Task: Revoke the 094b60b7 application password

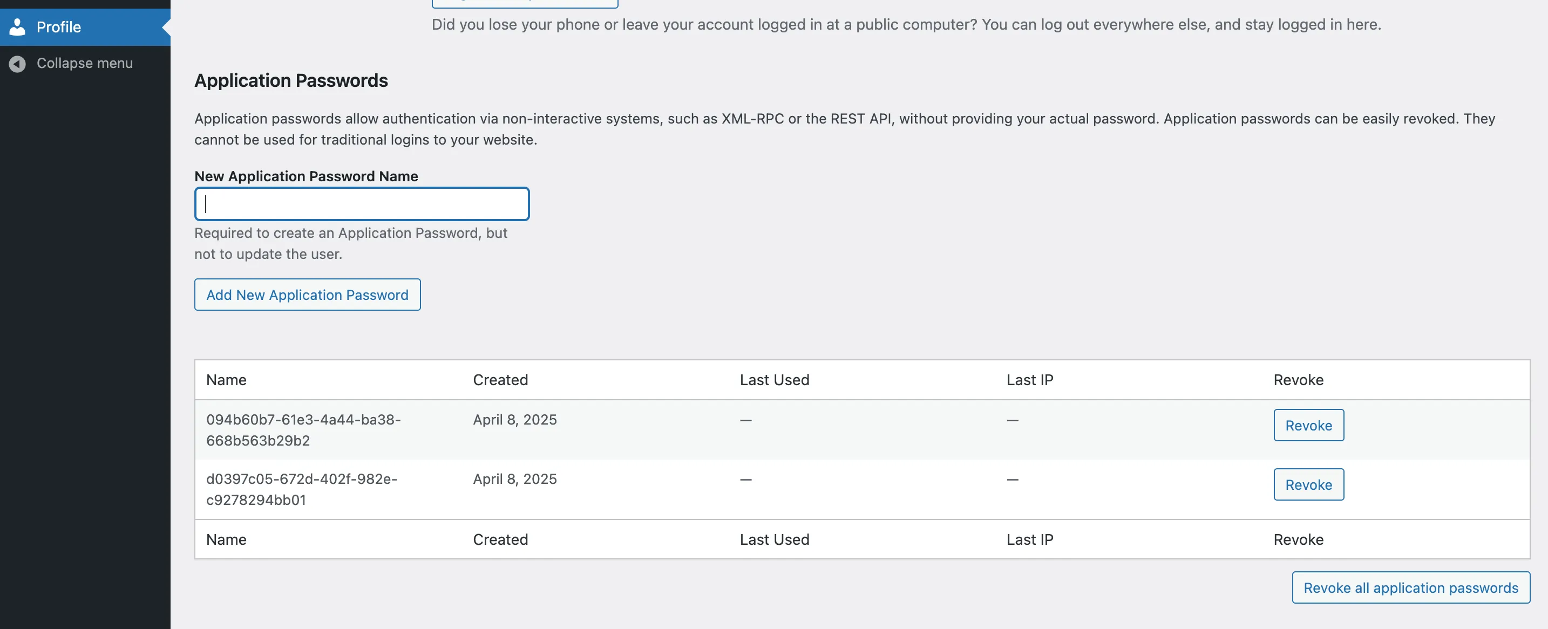Action: [x=1308, y=425]
